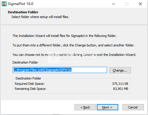
Task: Cancel the installation wizard
Action: (x=133, y=107)
